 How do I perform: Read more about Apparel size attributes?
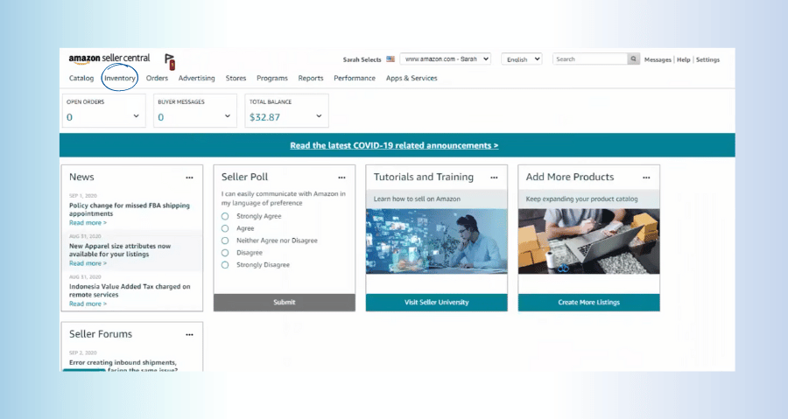[x=88, y=263]
